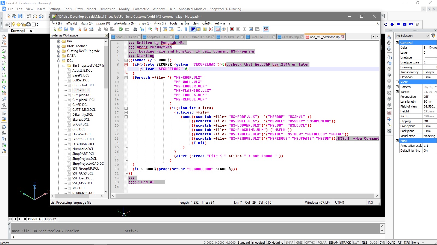This screenshot has width=437, height=245.
Task: Click the Play macro icon
Action: click(x=244, y=29)
